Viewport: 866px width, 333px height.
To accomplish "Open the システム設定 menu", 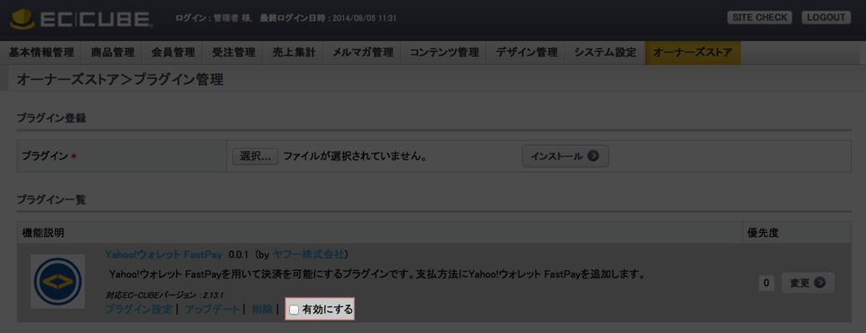I will pyautogui.click(x=605, y=53).
